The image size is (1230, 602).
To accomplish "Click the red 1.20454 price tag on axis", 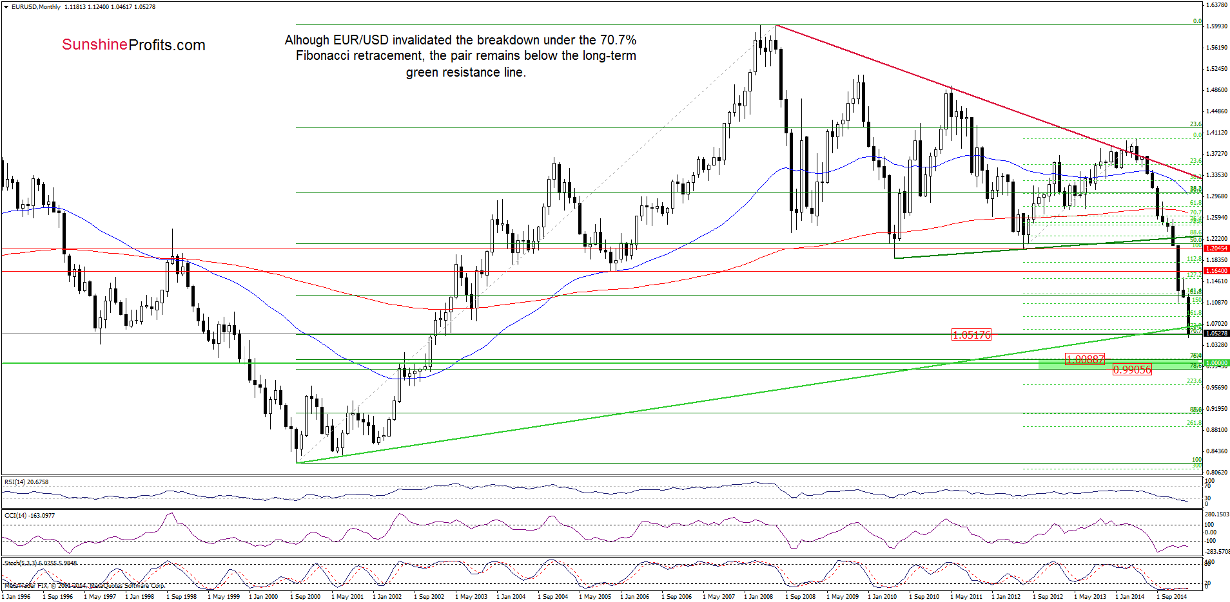I will (1216, 249).
